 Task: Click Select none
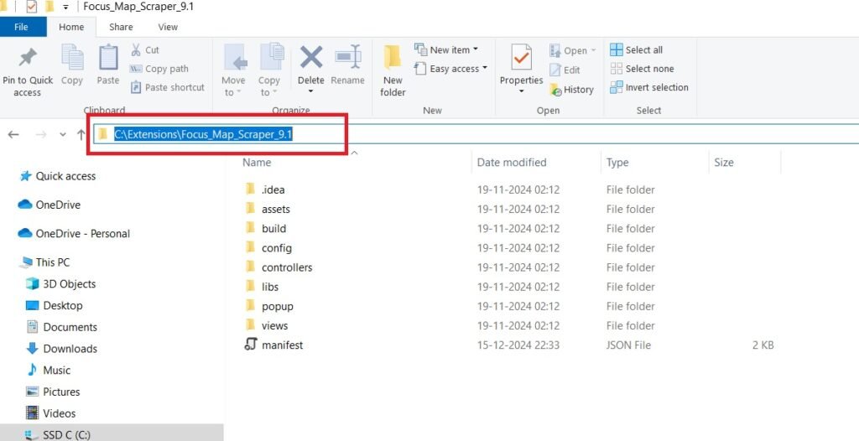point(642,69)
